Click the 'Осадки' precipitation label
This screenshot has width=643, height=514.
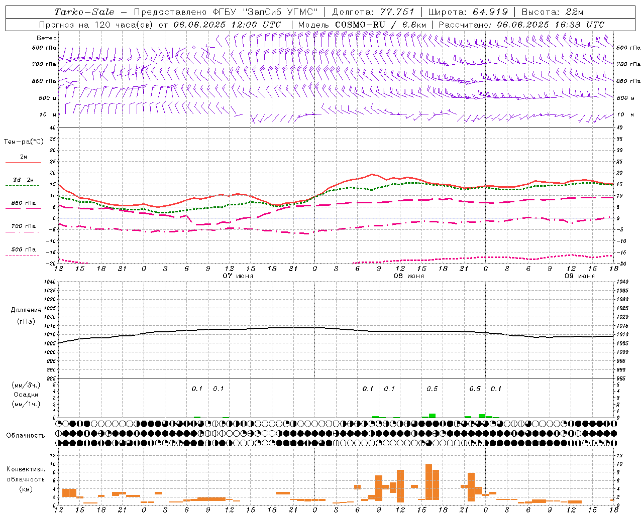point(26,395)
